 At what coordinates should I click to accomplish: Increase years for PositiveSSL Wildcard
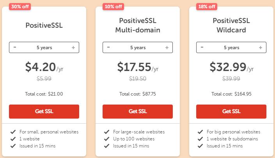(260, 48)
